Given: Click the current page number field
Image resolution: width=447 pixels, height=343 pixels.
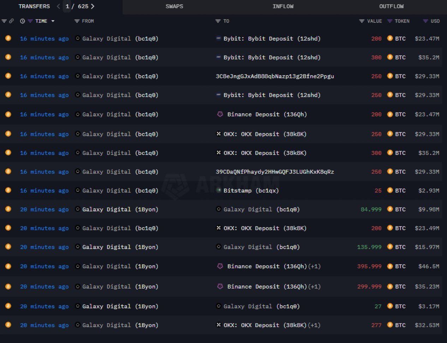Looking at the screenshot, I should point(67,6).
